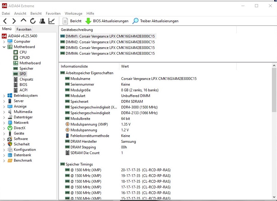
Task: Select the Fehlerkorrekturmethode row
Action: [97, 136]
